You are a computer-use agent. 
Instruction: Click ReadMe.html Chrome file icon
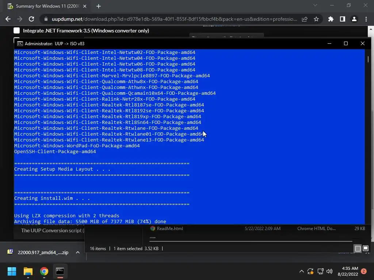coord(153,228)
